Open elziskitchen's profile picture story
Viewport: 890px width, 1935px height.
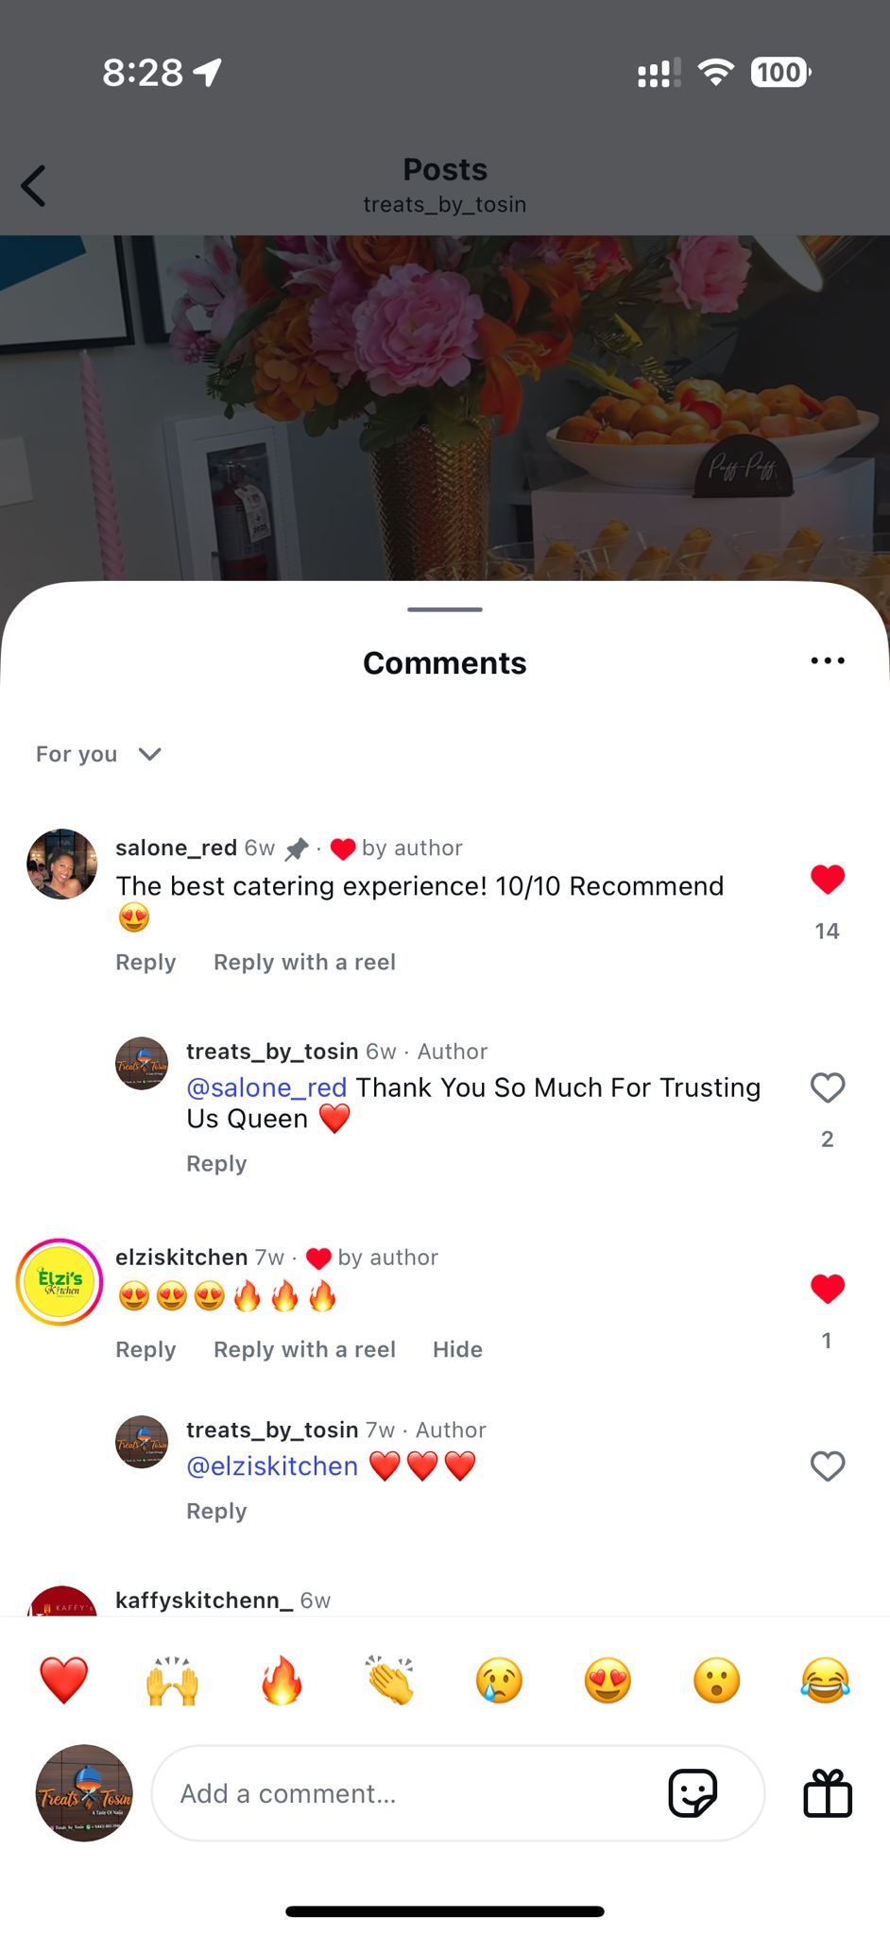coord(60,1282)
